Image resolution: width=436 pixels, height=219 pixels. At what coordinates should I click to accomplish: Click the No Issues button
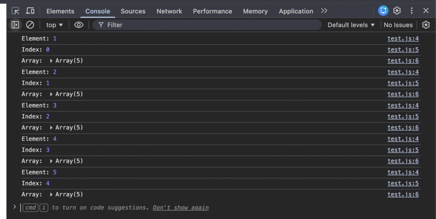[x=398, y=25]
